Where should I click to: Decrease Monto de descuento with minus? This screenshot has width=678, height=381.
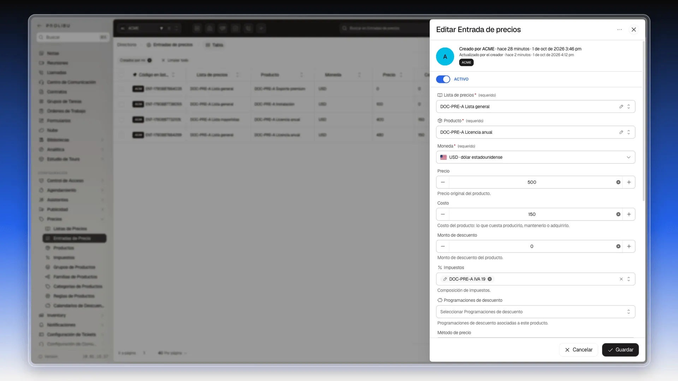[443, 247]
